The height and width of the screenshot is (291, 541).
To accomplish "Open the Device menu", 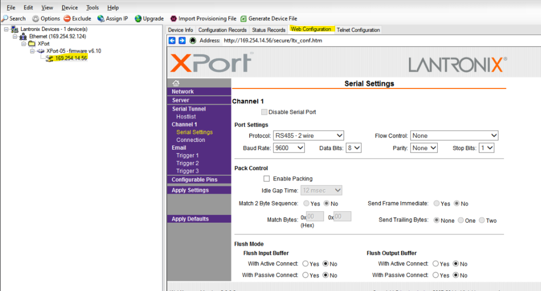I will (69, 7).
